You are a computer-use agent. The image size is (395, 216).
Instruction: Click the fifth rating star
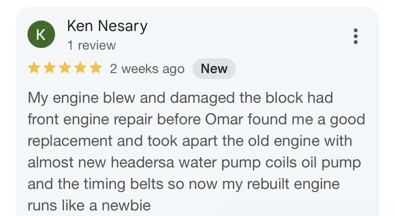95,69
